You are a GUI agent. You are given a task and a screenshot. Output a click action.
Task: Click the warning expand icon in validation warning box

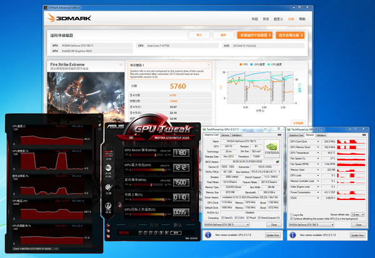coord(208,65)
